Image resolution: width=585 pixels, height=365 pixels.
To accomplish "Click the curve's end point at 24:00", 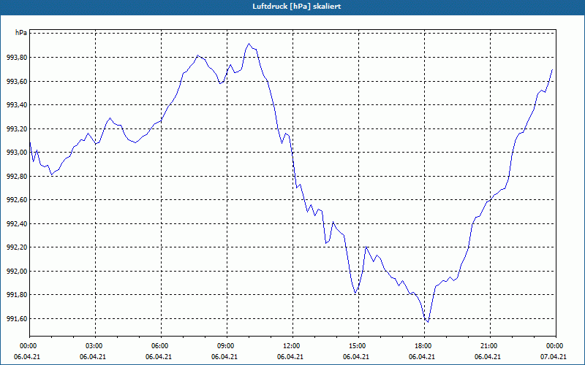I will (x=552, y=69).
